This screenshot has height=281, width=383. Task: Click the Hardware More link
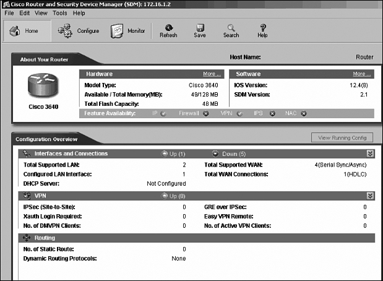[x=212, y=74]
